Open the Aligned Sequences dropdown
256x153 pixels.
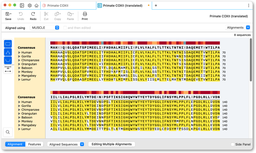[66, 144]
